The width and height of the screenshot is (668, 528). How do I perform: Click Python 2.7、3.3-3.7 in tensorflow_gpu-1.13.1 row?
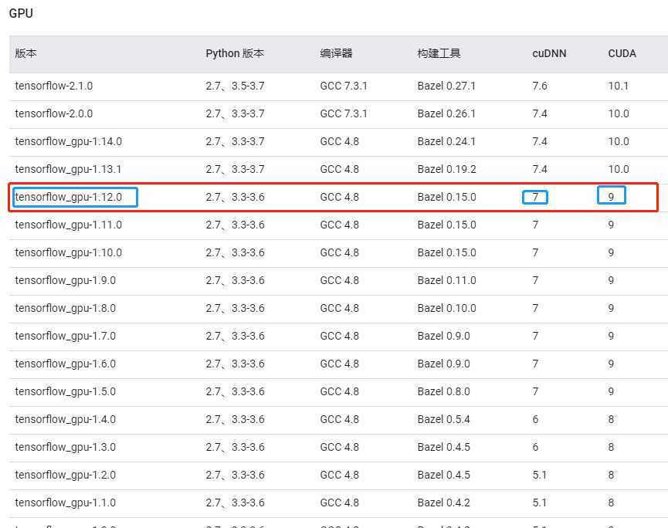[x=235, y=169]
